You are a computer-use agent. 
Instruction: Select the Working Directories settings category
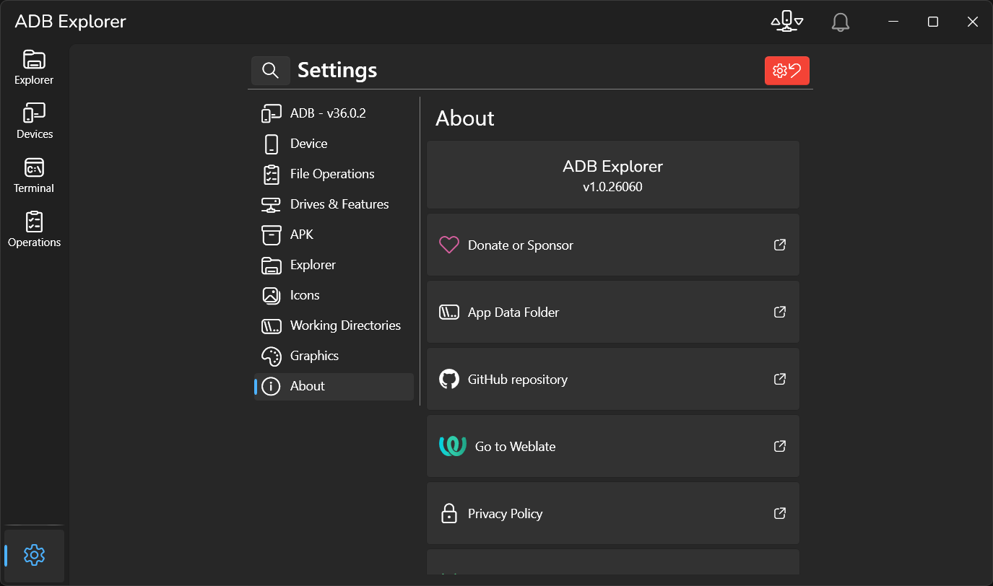click(334, 325)
